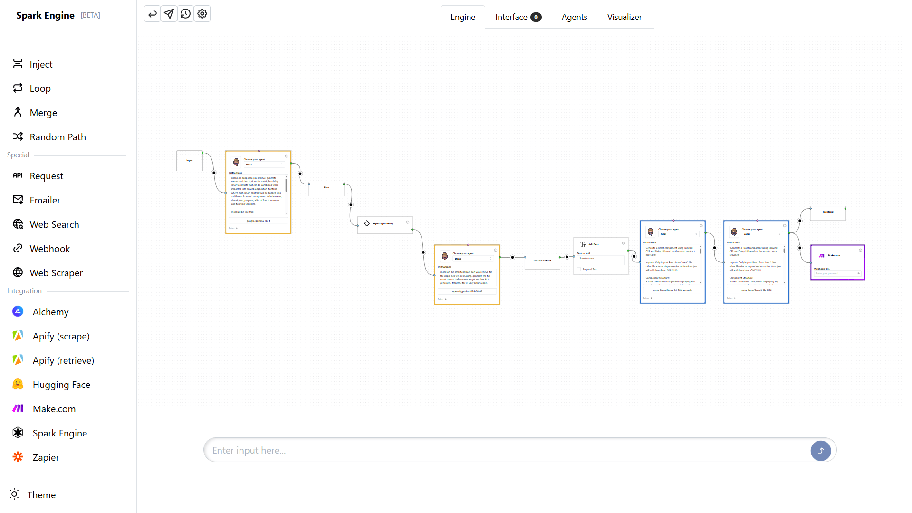912x513 pixels.
Task: Click the Frontend node on canvas
Action: (828, 213)
